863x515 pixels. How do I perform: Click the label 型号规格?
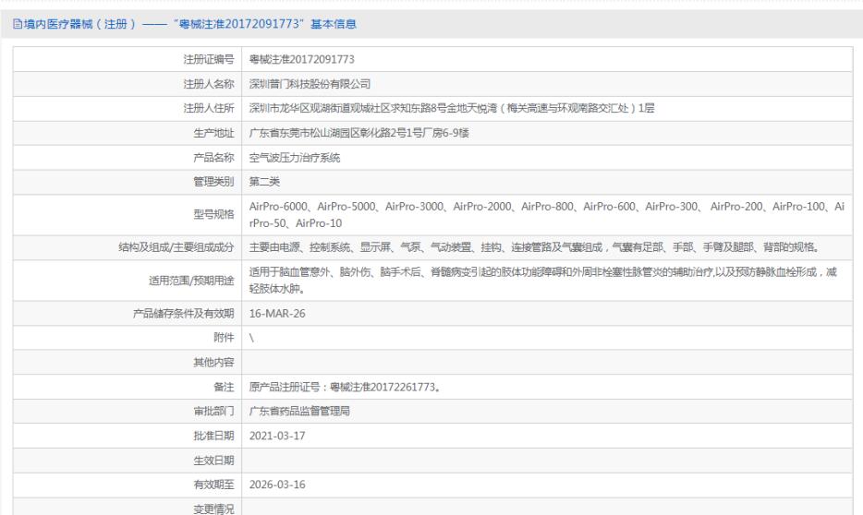tap(213, 214)
